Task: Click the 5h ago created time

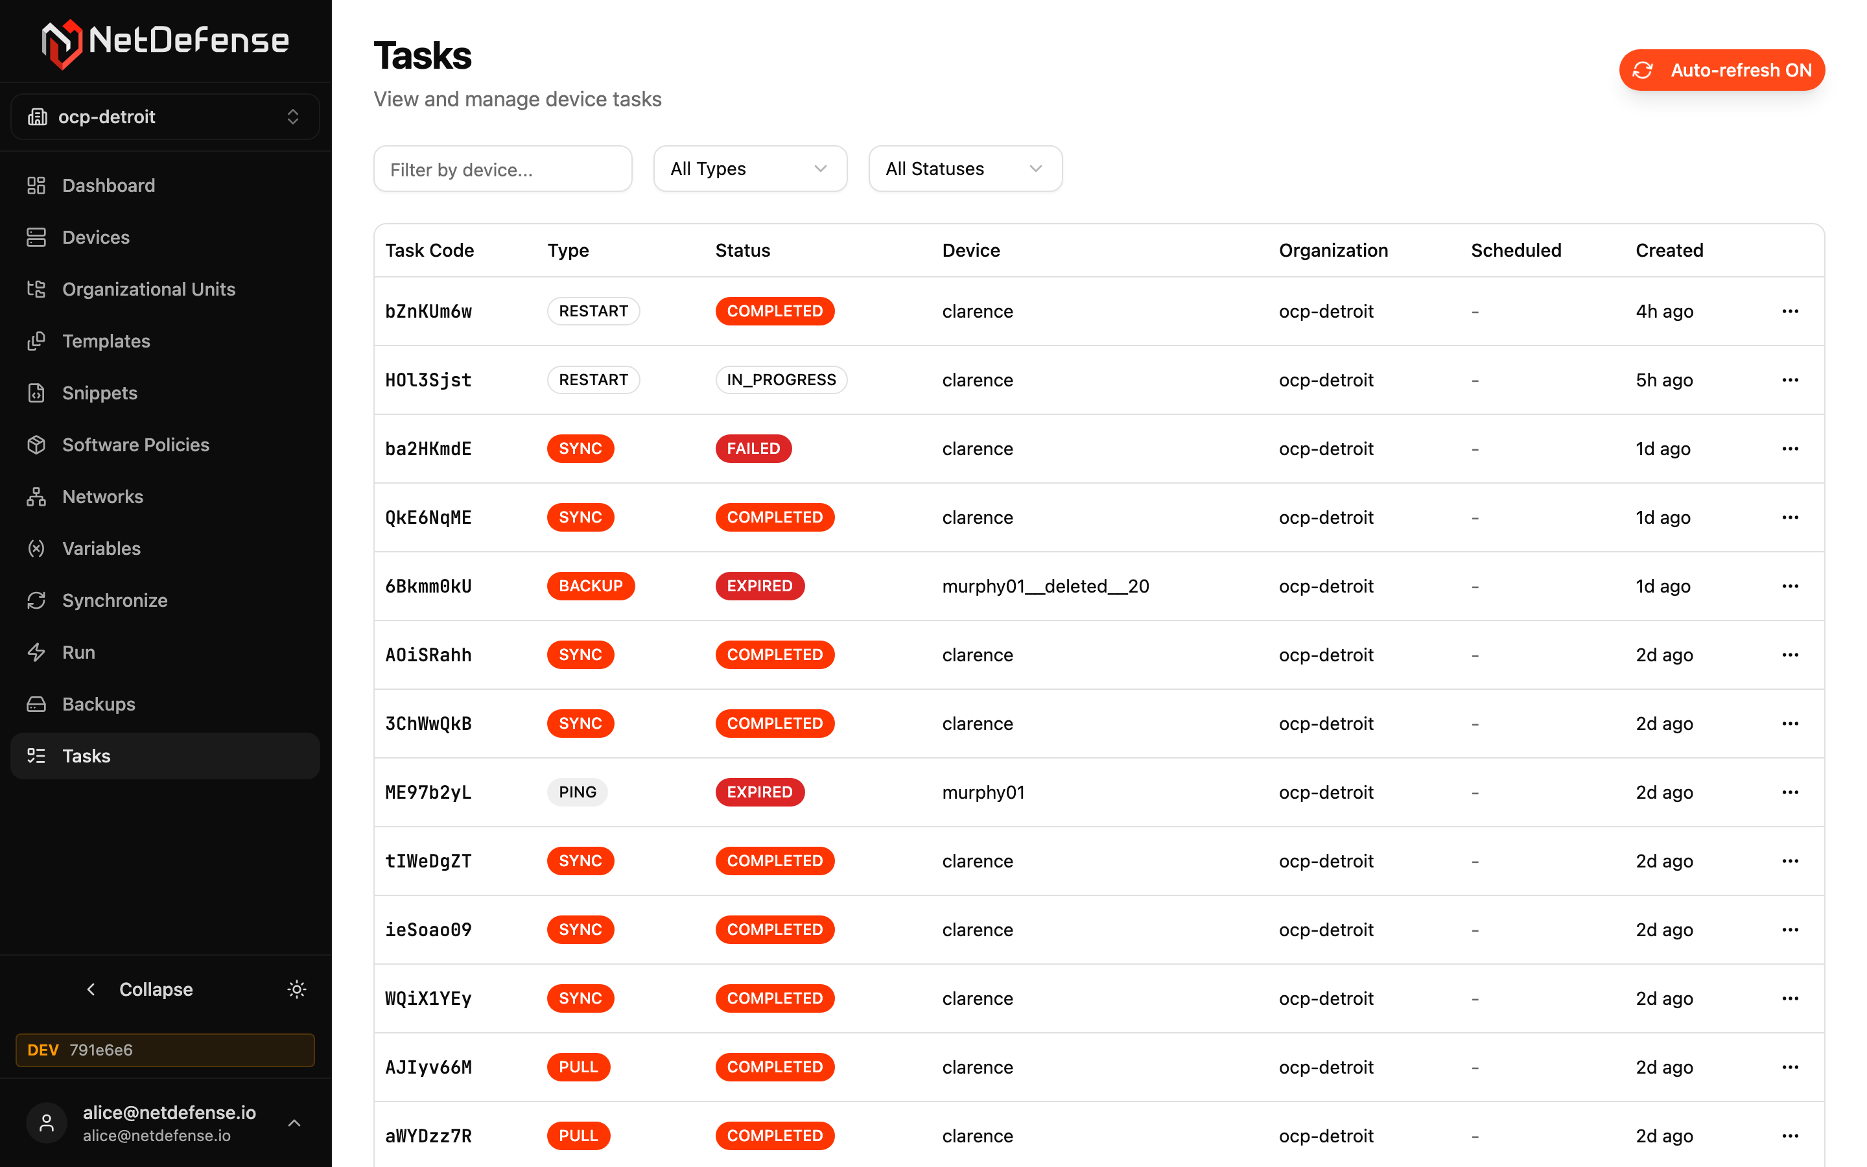Action: 1664,380
